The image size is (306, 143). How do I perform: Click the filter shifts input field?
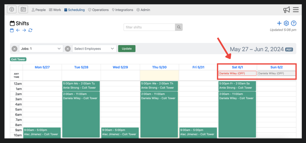[149, 27]
